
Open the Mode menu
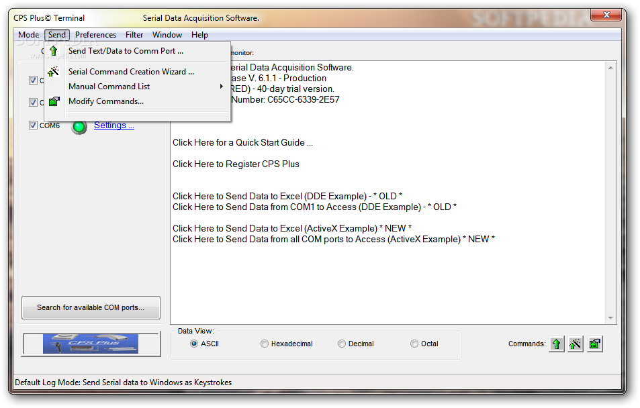pos(29,35)
